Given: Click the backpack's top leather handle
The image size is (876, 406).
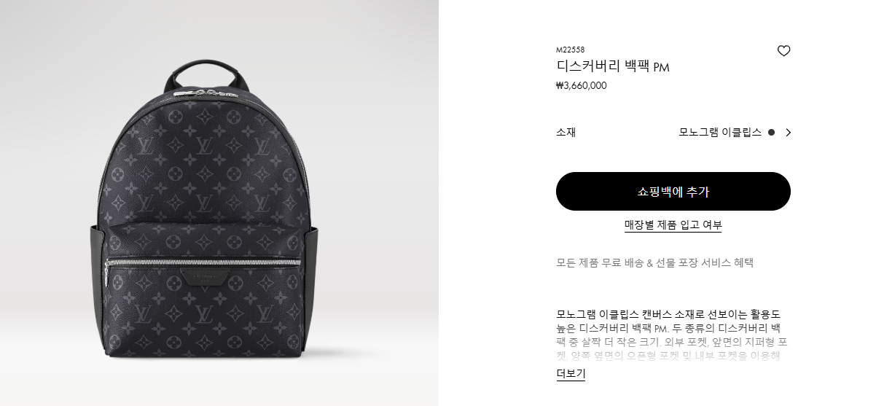Looking at the screenshot, I should pos(206,73).
